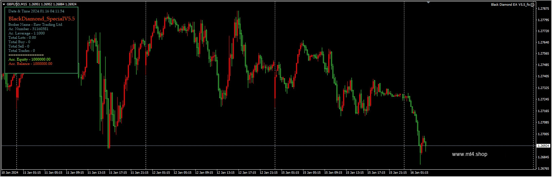Click the 11 Jan 17:15 time axis label
Screen dimensions: 552x177
(118, 173)
